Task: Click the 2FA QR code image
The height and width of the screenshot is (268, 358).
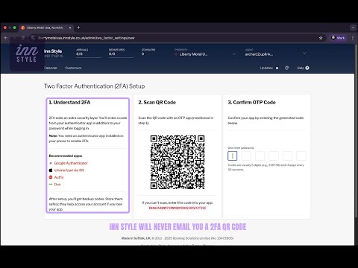Action: [x=178, y=162]
